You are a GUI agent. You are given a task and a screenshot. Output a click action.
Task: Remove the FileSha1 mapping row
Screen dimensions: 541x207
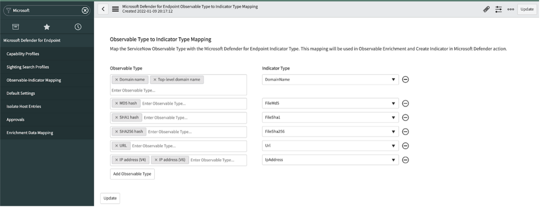pos(406,117)
